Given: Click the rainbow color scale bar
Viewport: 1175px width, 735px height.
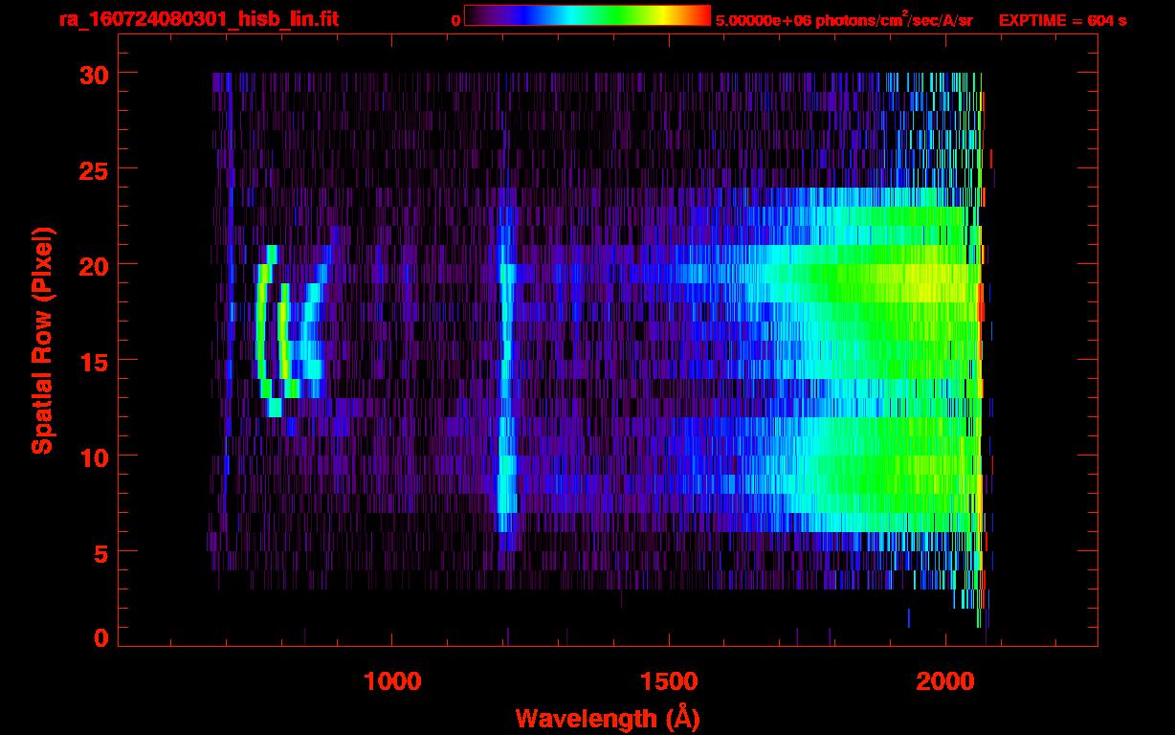Looking at the screenshot, I should coord(587,15).
